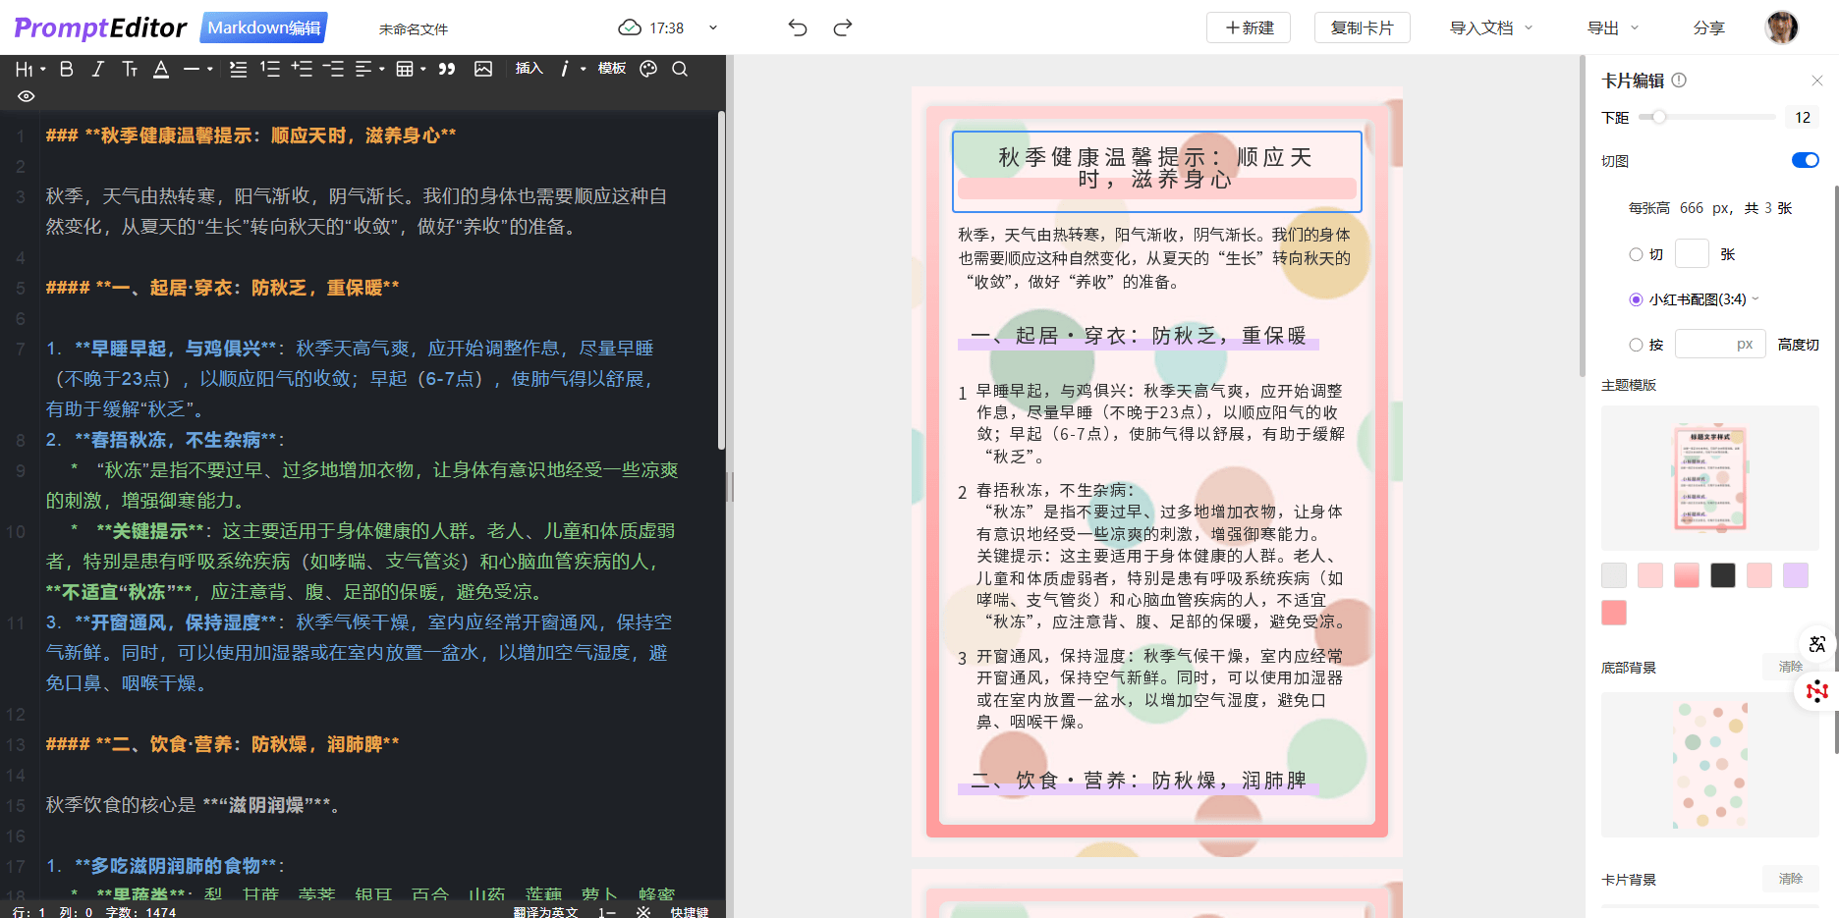Click the 复制卡片 button
This screenshot has height=918, width=1839.
[x=1362, y=27]
